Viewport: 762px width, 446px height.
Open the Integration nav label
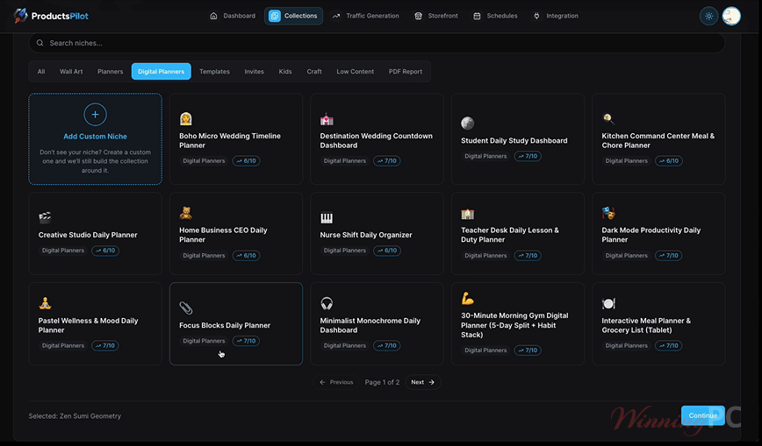[562, 16]
